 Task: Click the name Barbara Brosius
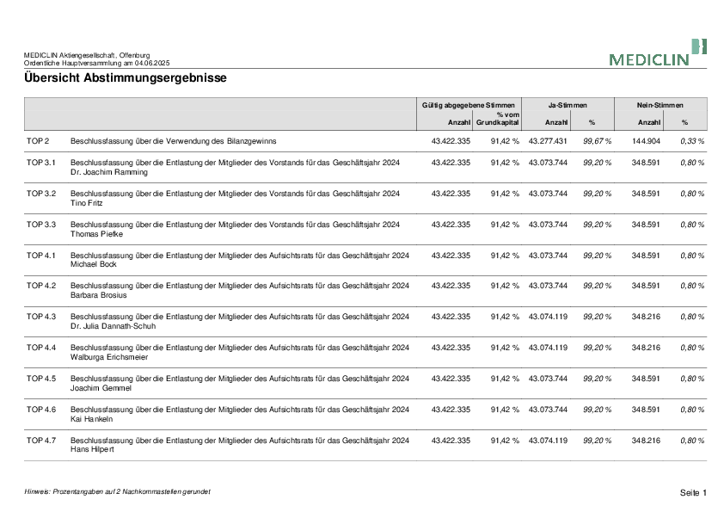[98, 295]
